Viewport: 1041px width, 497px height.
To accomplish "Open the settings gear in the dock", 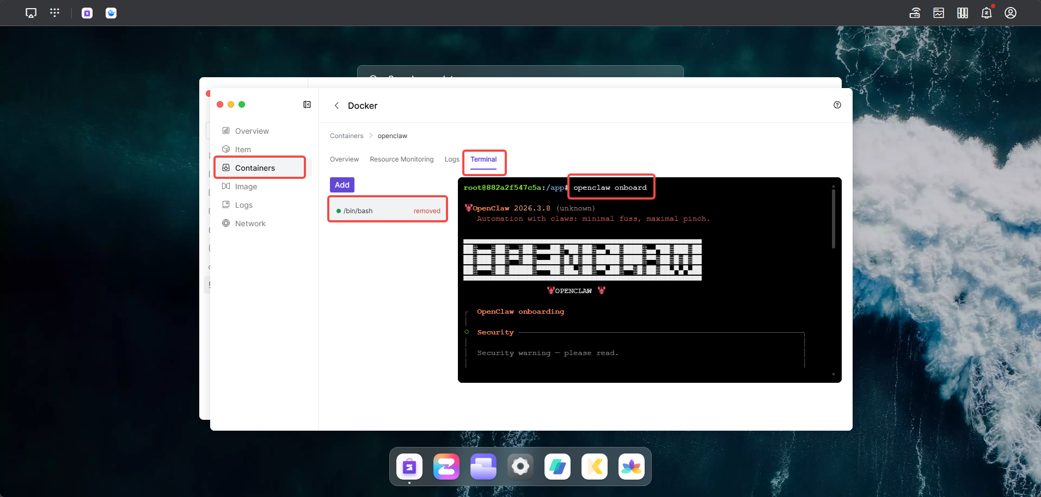I will point(520,467).
